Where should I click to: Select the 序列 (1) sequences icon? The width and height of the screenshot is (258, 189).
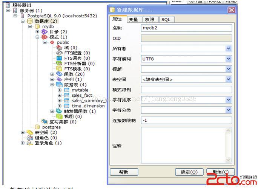tap(59, 79)
